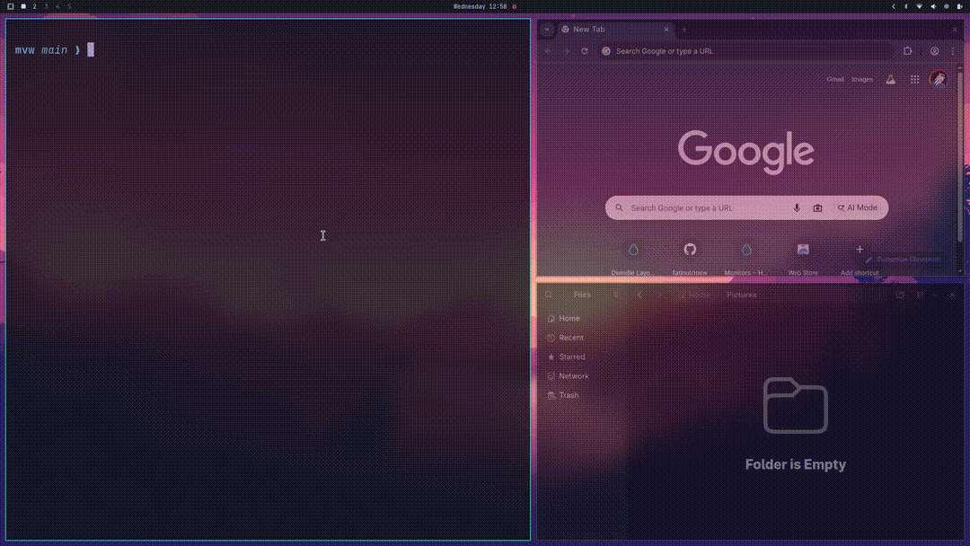This screenshot has height=546, width=970.
Task: Switch to workspace 2 in the top bar
Action: tap(34, 5)
